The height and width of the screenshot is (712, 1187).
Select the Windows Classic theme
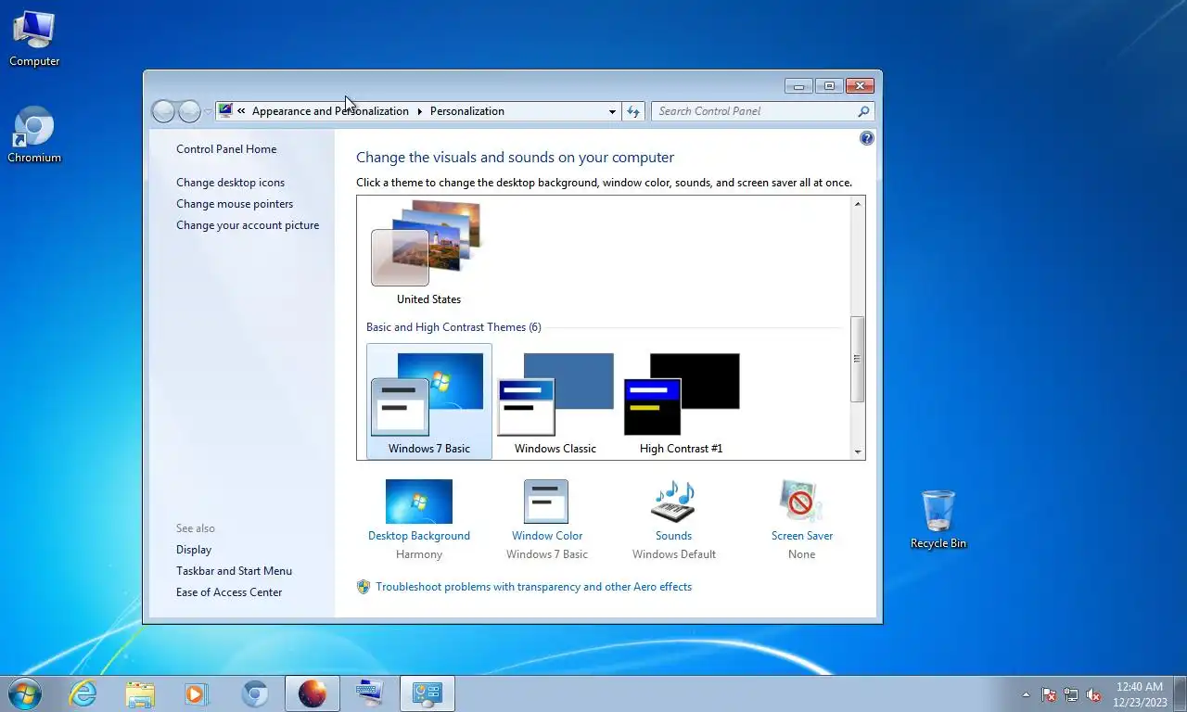(555, 401)
